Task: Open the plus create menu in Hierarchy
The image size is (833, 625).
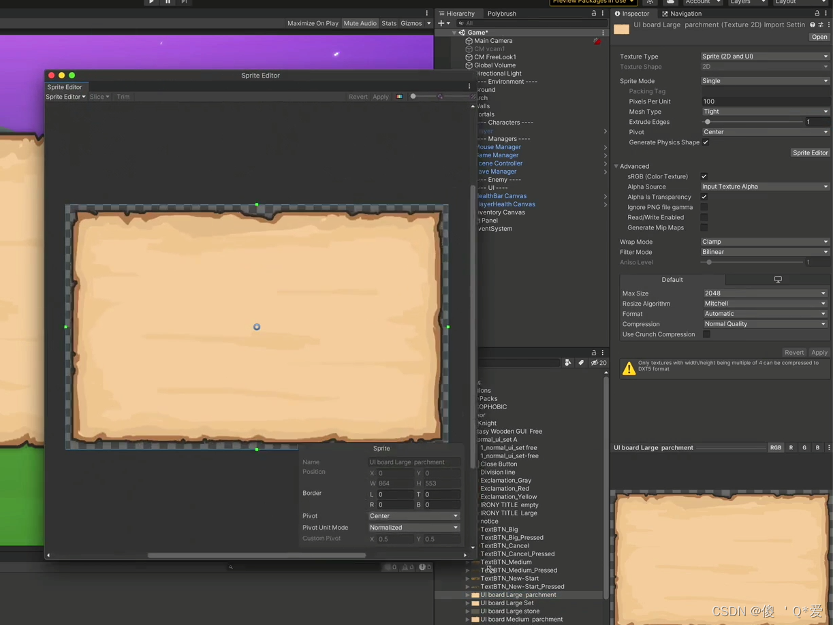Action: click(443, 23)
